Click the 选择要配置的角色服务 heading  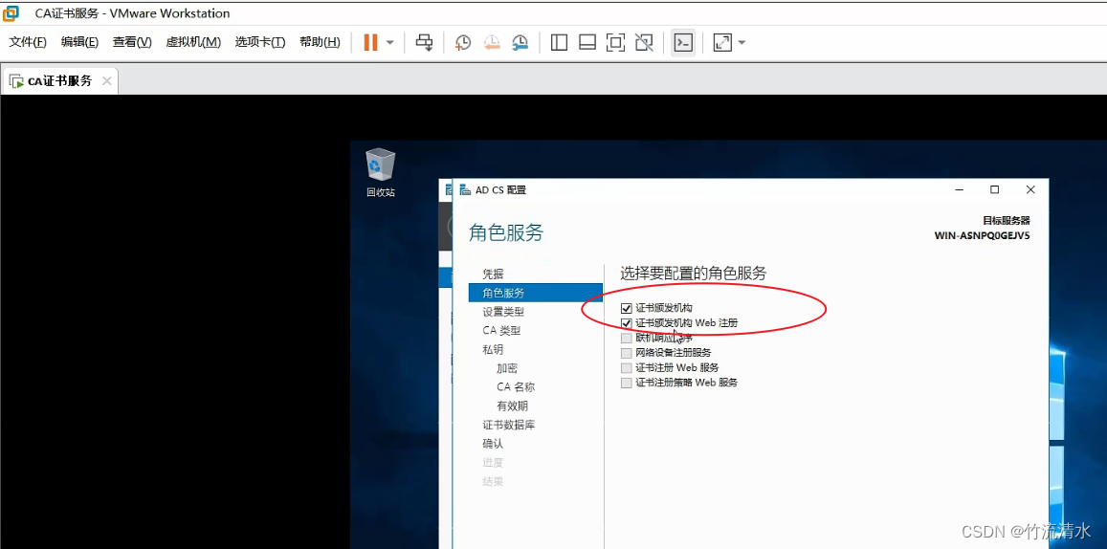[x=694, y=274]
